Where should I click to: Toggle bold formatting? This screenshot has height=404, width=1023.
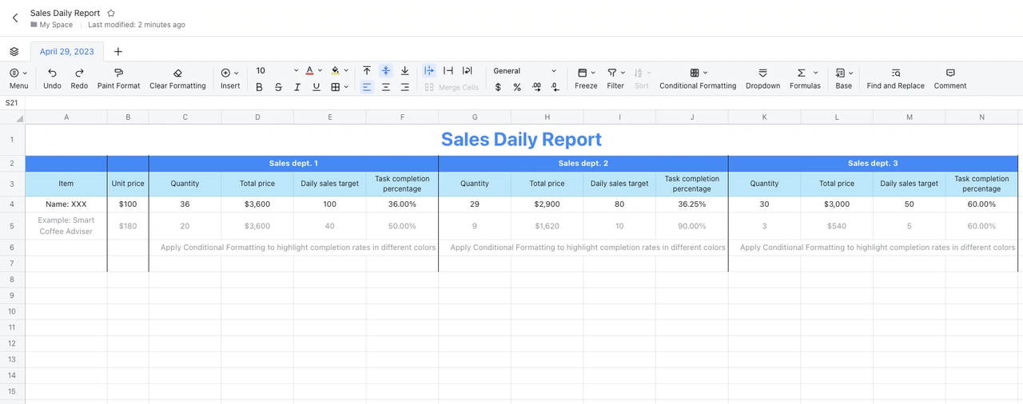pos(259,87)
